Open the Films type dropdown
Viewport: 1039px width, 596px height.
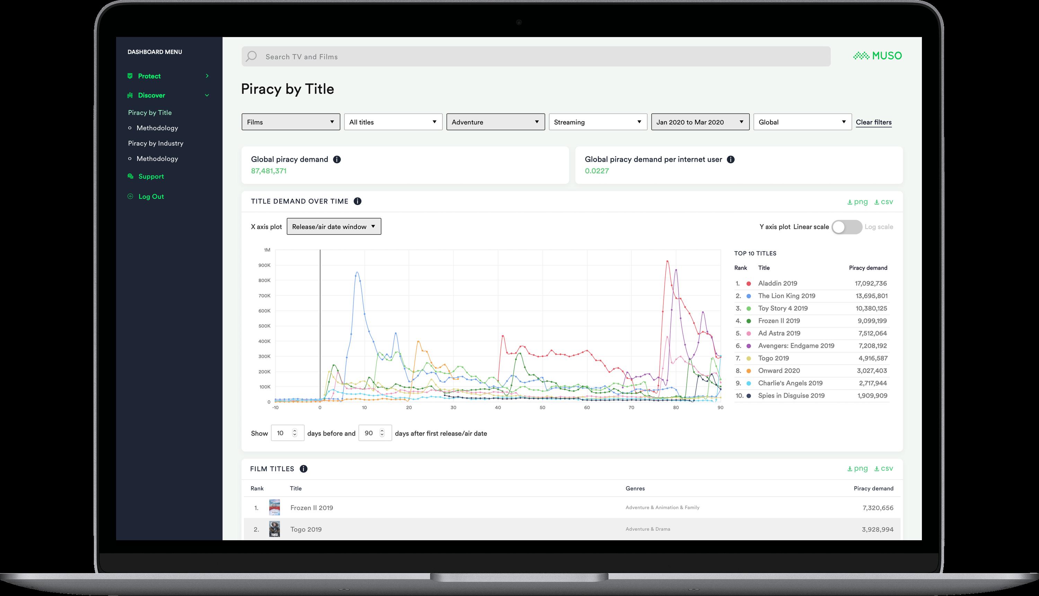[291, 122]
